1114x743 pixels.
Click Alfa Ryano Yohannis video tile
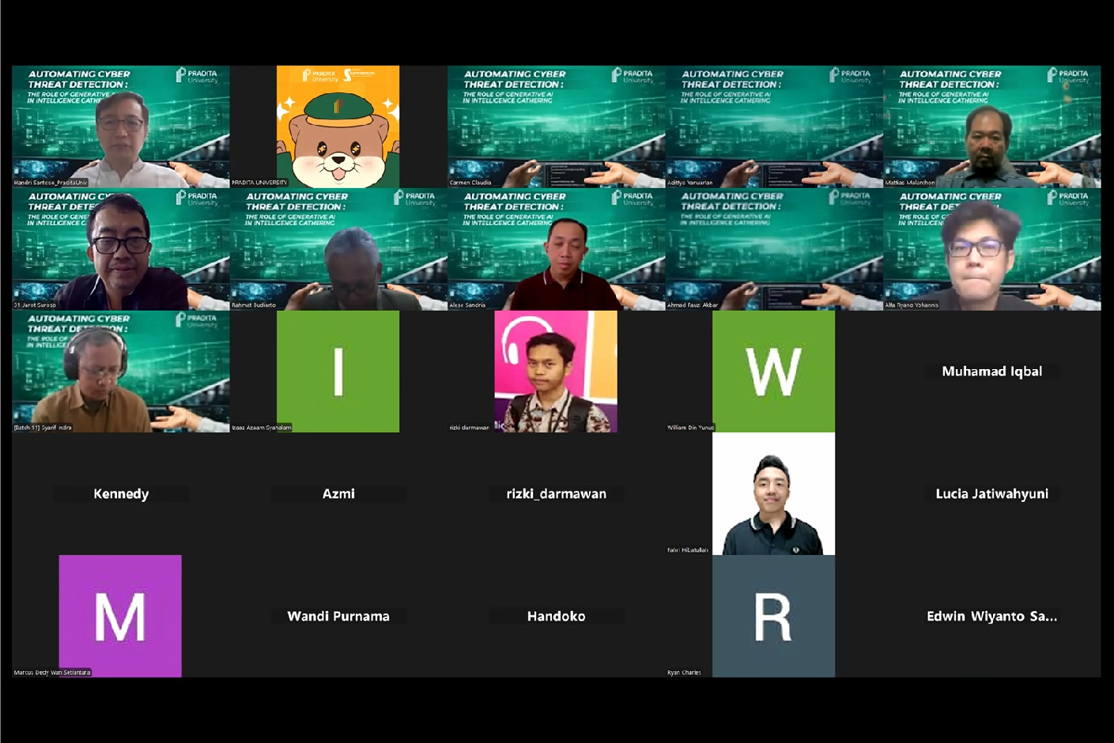(x=991, y=249)
